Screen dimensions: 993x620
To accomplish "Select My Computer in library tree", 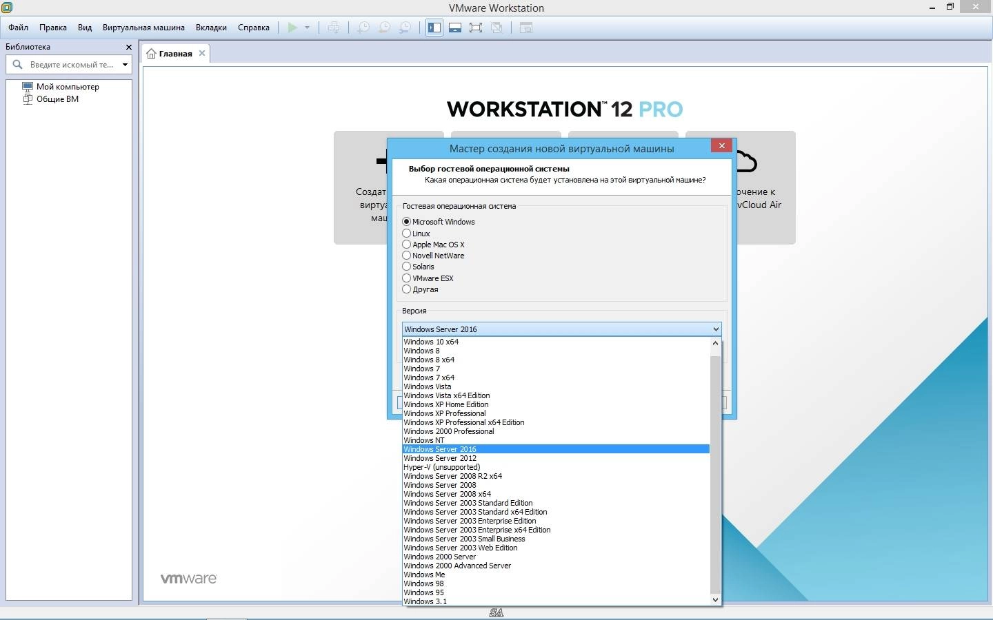I will 61,87.
